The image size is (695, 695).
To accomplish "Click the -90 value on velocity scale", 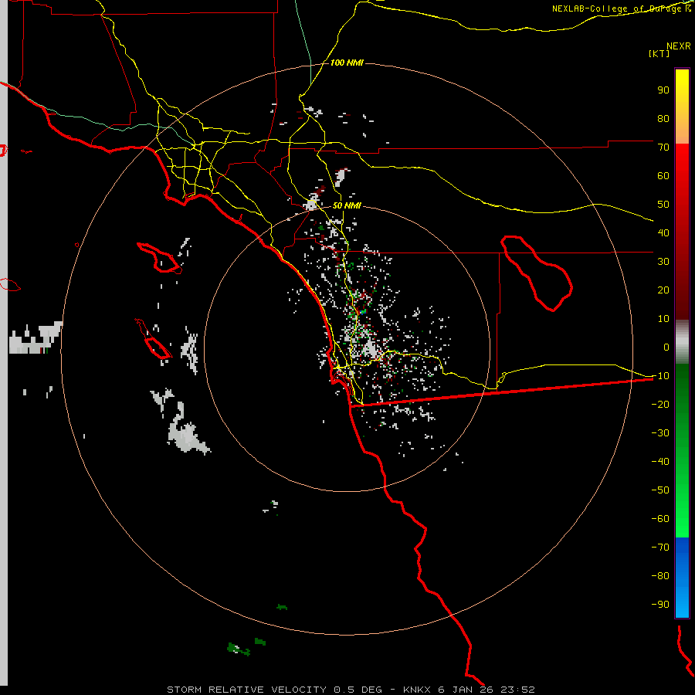I will coord(660,604).
